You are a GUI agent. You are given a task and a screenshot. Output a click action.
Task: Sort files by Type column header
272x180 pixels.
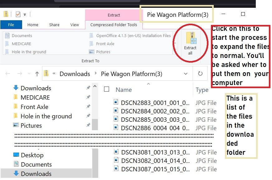202,90
